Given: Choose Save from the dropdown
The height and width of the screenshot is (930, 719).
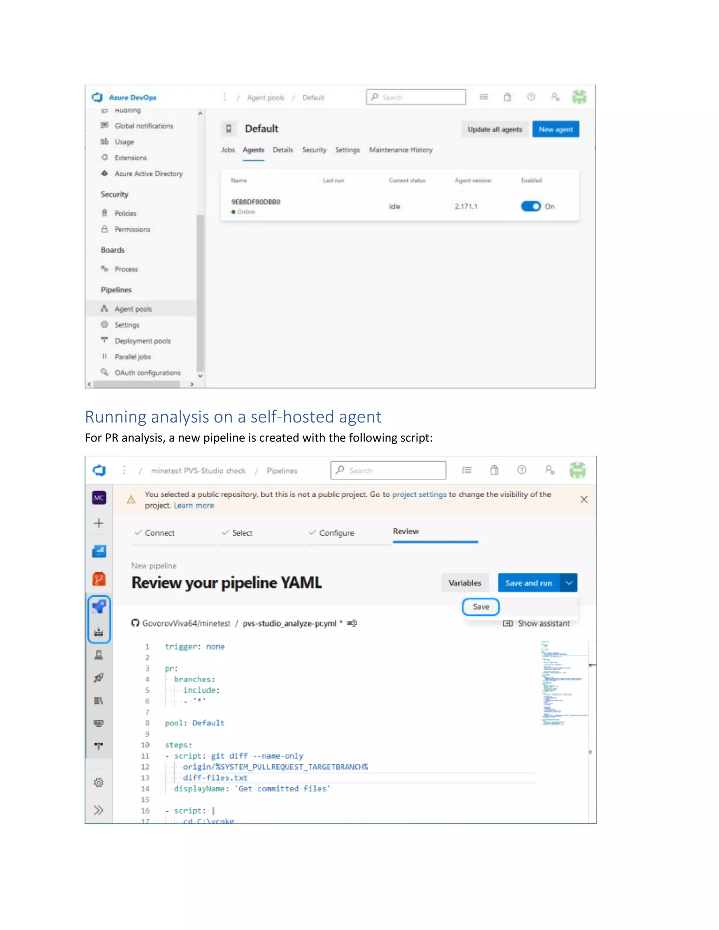Looking at the screenshot, I should (481, 607).
